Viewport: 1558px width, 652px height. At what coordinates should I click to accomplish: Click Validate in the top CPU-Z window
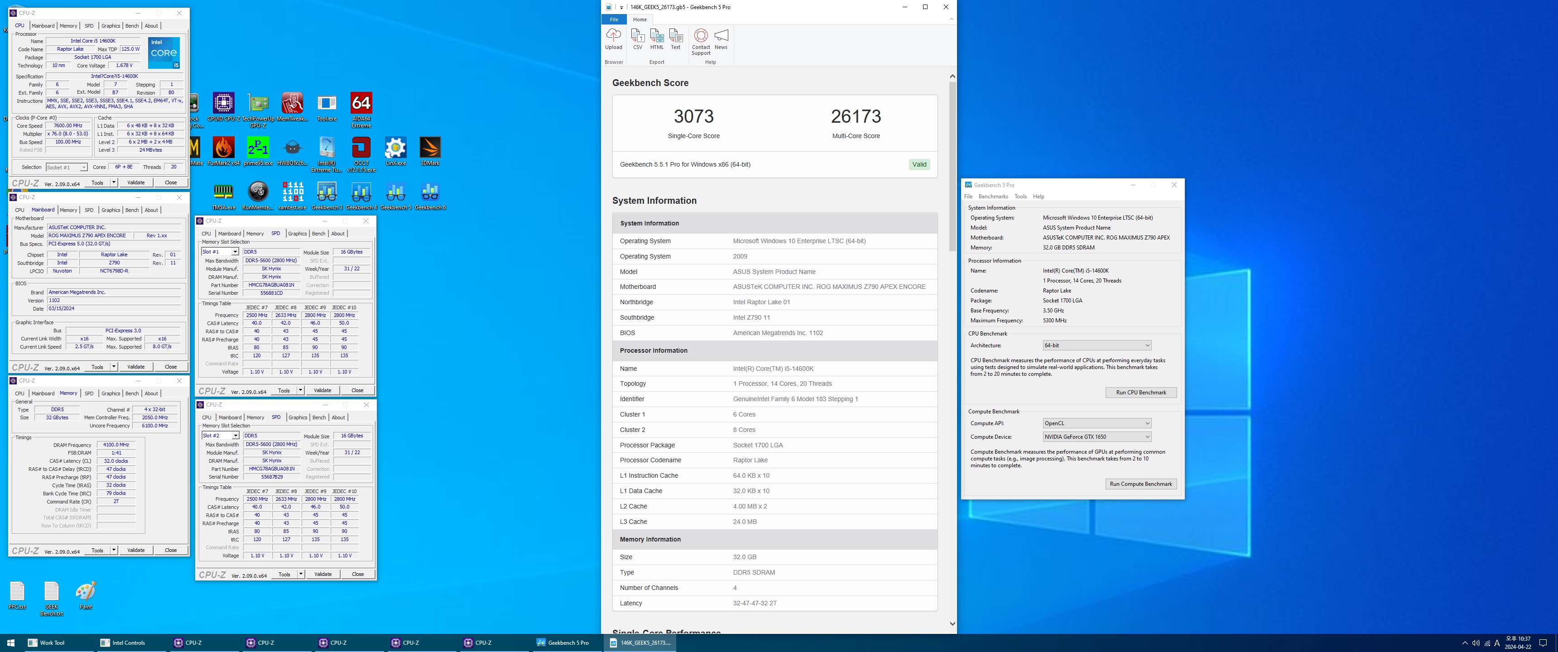point(135,182)
